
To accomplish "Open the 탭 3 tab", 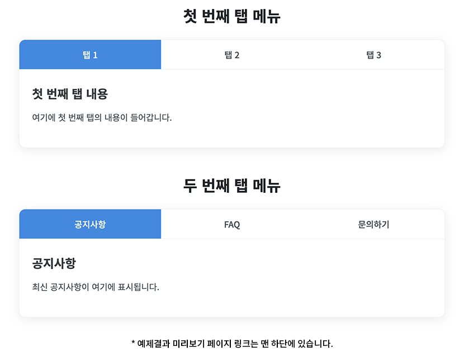I will coord(373,55).
